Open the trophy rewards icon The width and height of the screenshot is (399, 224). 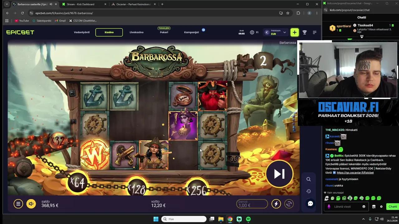[305, 32]
